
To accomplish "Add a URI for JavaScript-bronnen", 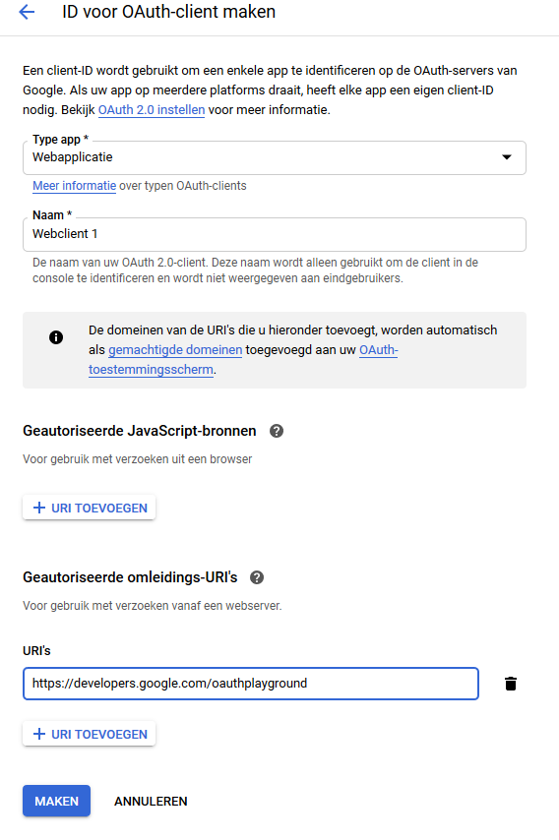I will click(89, 508).
